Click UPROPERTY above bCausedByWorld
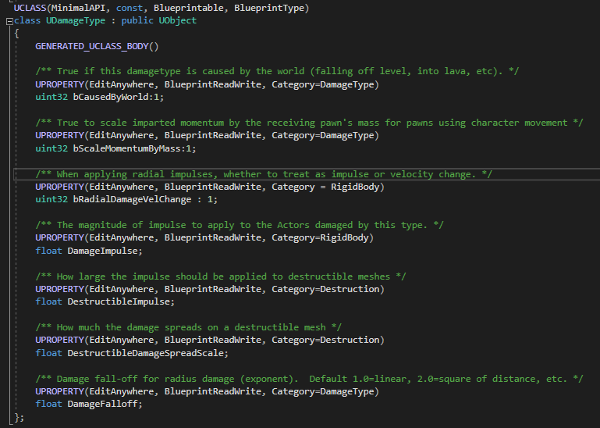Viewport: 600px width, 428px height. tap(59, 84)
